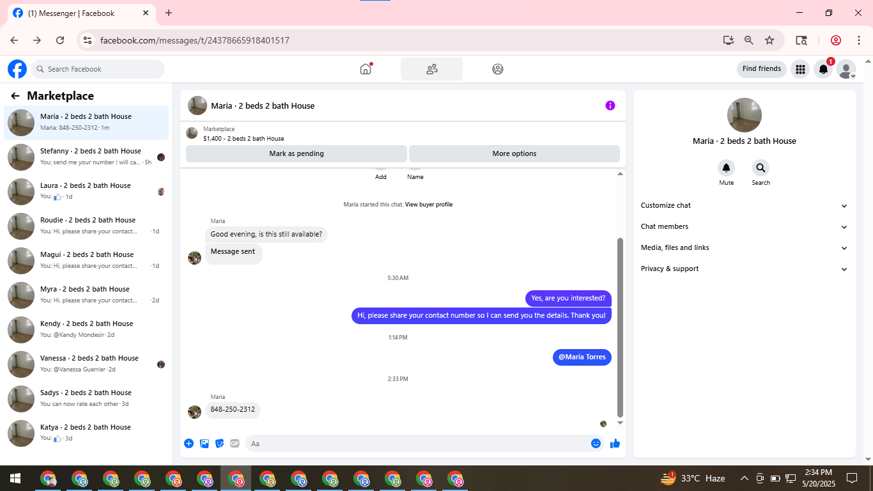Open the Friends tab icon

pyautogui.click(x=431, y=69)
